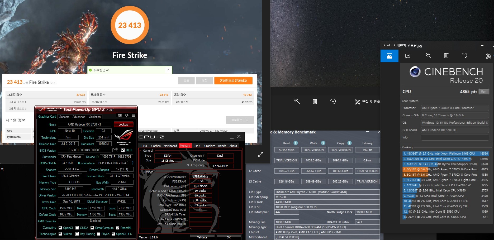Click the OK button in CPU-Z

[x=229, y=237]
